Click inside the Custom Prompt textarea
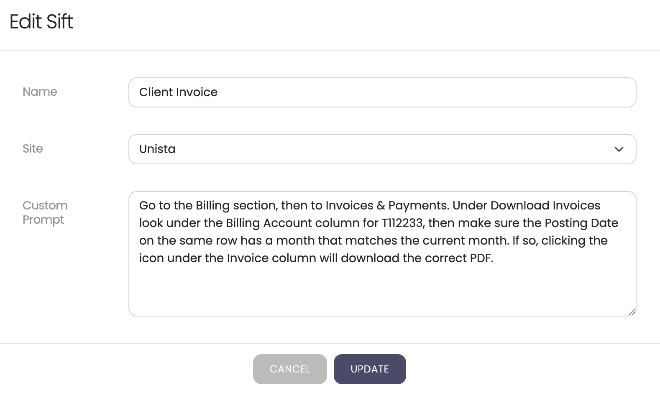 (382, 254)
